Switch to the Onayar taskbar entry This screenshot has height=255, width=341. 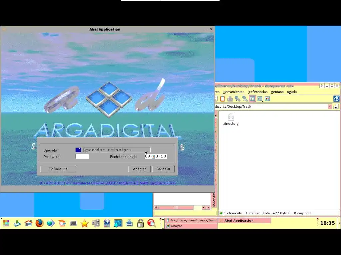click(191, 226)
